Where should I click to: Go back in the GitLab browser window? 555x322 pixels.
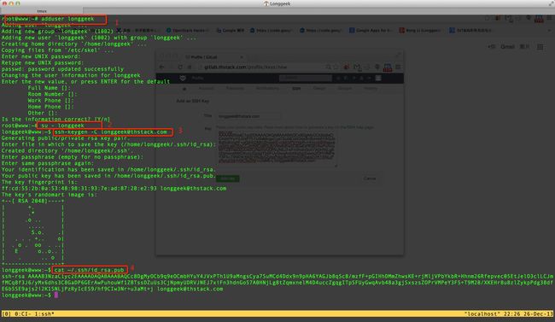click(x=162, y=67)
